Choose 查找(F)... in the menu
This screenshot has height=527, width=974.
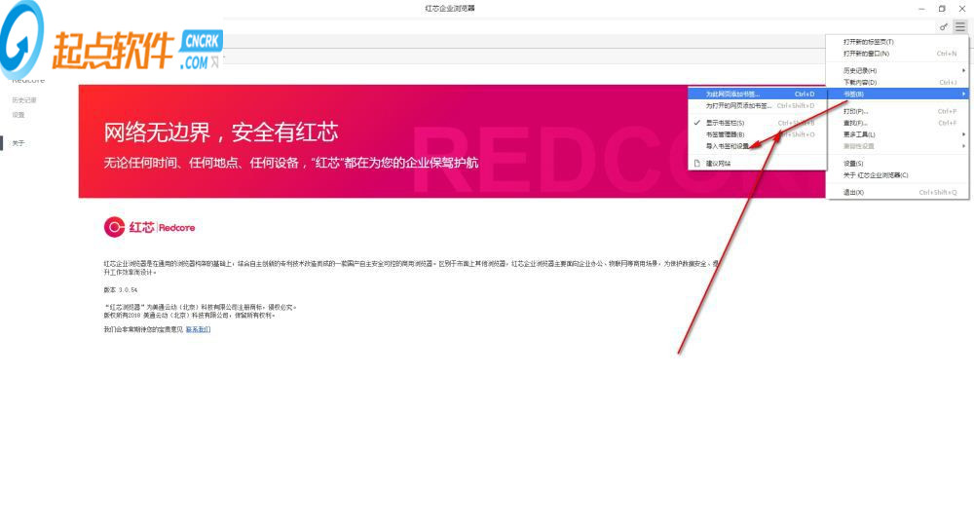pos(896,123)
